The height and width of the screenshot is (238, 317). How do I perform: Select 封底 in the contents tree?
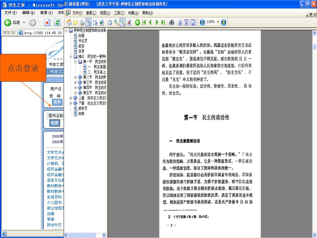[81, 114]
